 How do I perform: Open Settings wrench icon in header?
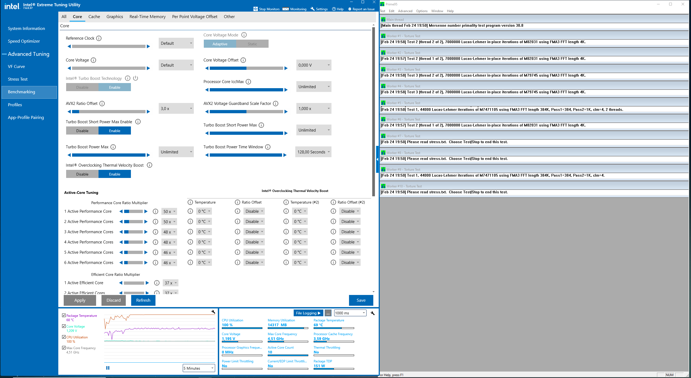(313, 9)
